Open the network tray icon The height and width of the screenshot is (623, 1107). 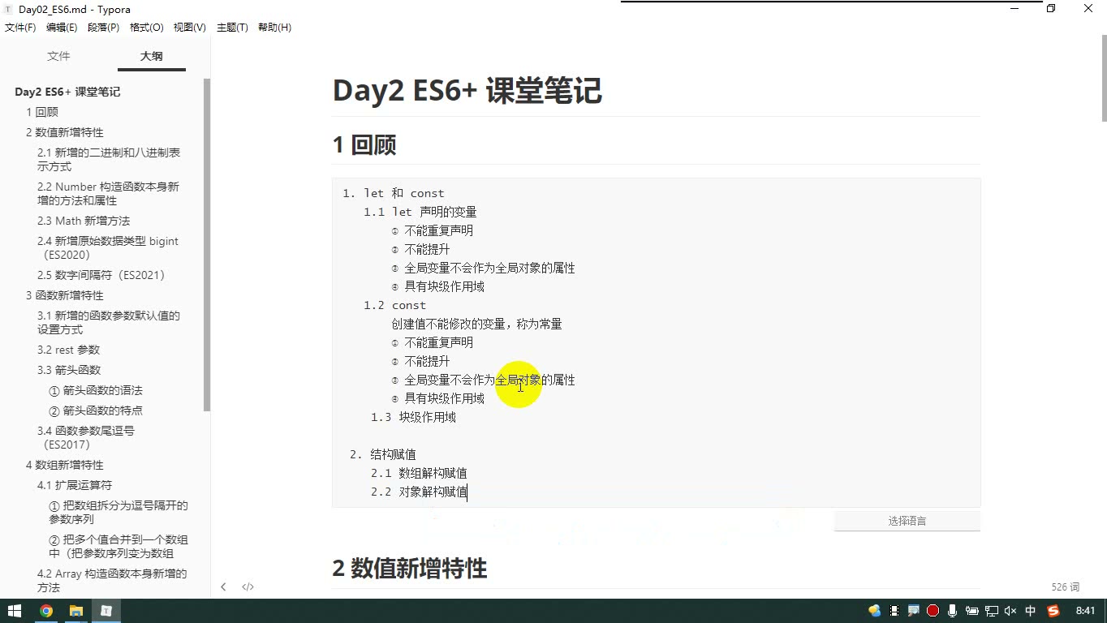pyautogui.click(x=992, y=611)
